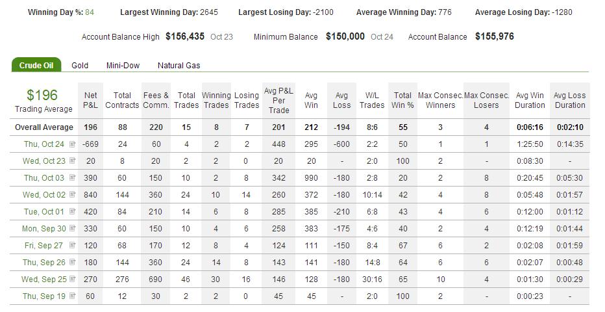The image size is (605, 312).
Task: Select the Crude Oil tab
Action: pos(36,65)
